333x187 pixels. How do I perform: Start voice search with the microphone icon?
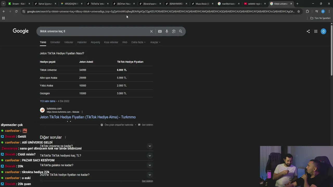coord(167,31)
